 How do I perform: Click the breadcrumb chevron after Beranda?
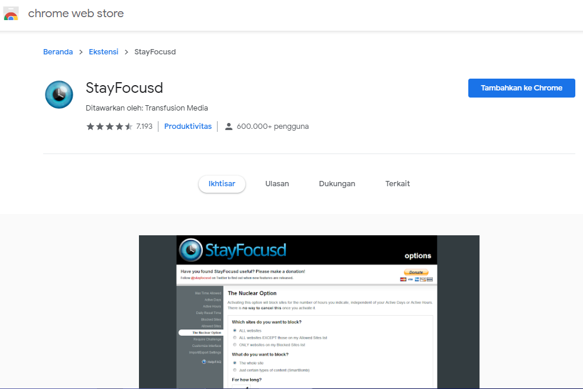(x=80, y=52)
